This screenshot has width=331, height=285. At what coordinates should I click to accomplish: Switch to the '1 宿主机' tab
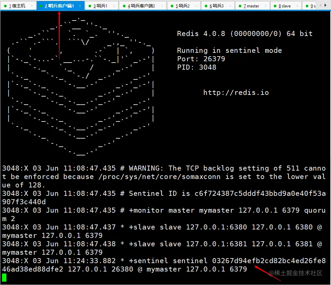18,6
